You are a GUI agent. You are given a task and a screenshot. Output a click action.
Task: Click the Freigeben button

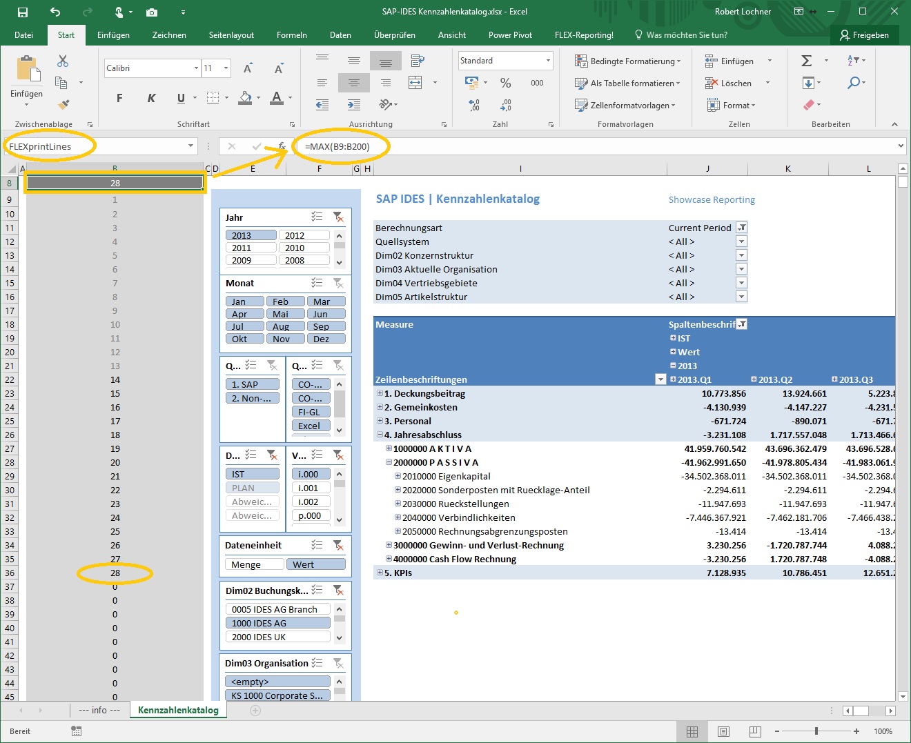pos(865,34)
